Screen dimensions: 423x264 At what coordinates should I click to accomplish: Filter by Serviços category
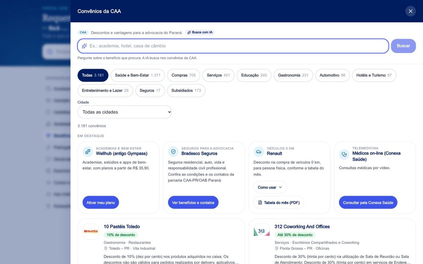[218, 75]
